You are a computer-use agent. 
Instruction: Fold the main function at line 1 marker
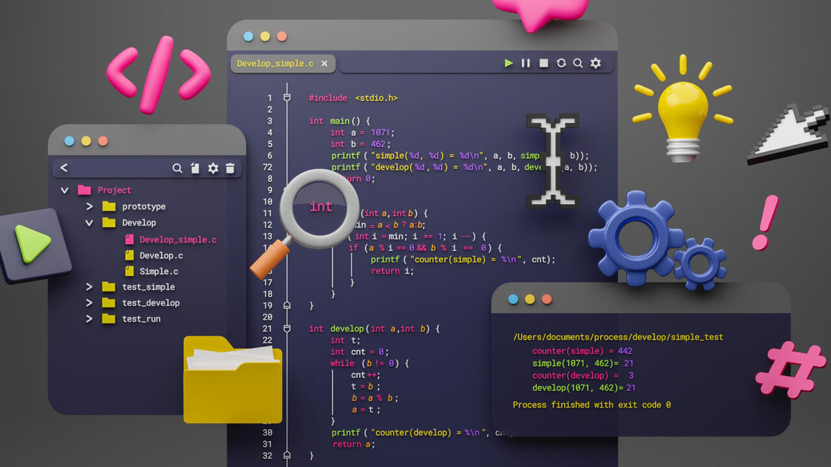pos(287,98)
